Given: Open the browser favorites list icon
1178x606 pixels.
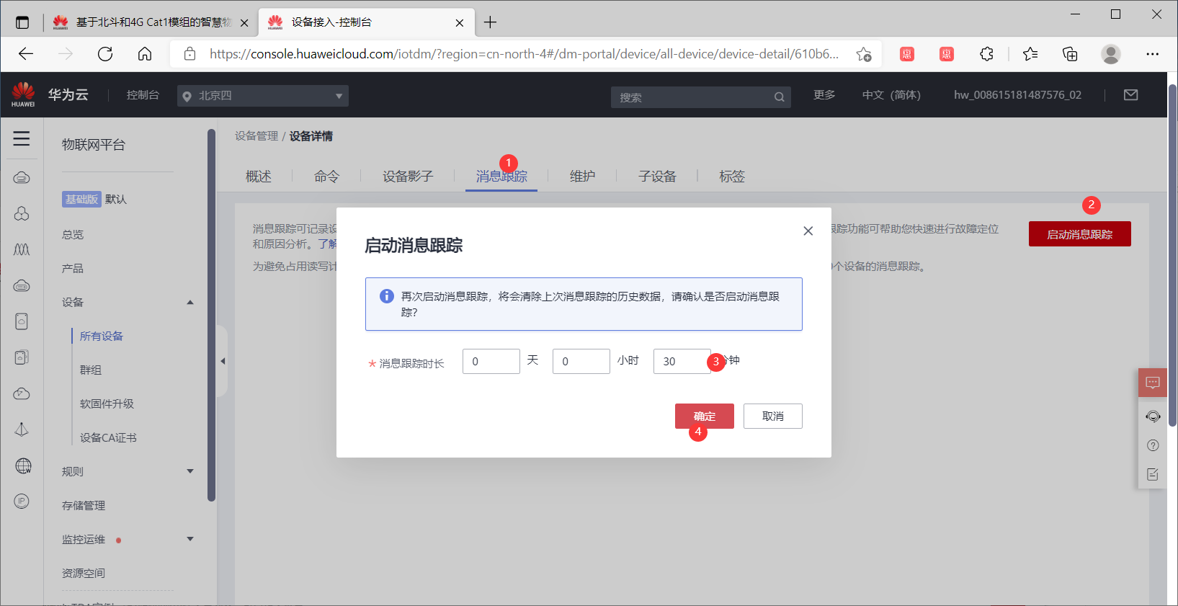Looking at the screenshot, I should 1030,54.
